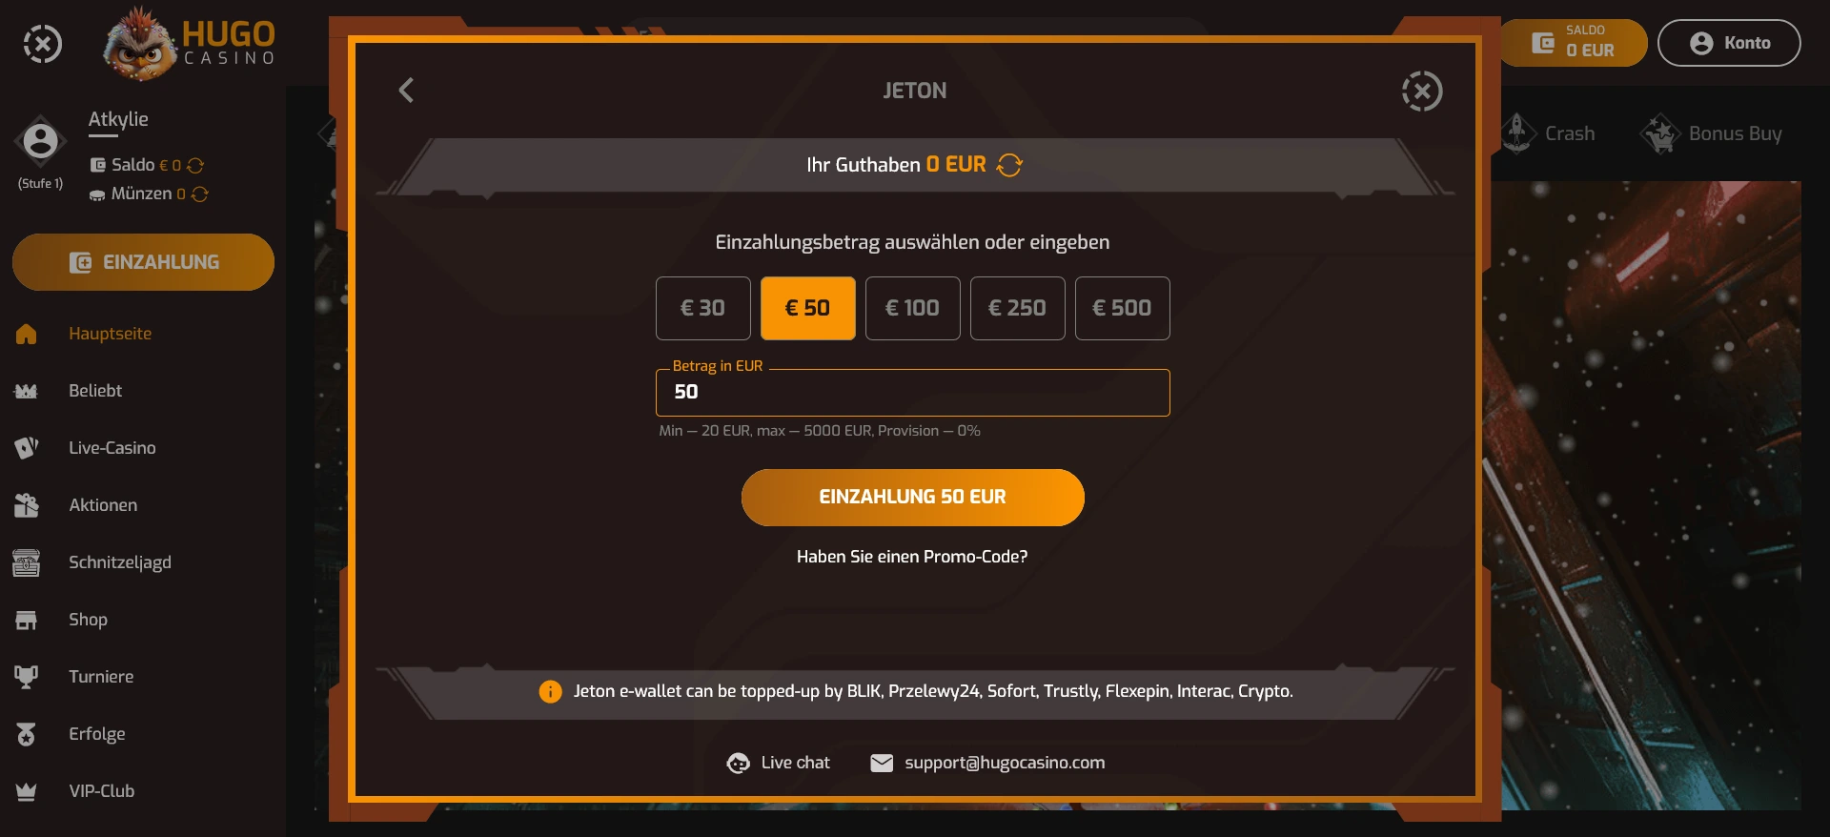The image size is (1830, 837).
Task: Expand the promo code entry link
Action: pyautogui.click(x=912, y=557)
